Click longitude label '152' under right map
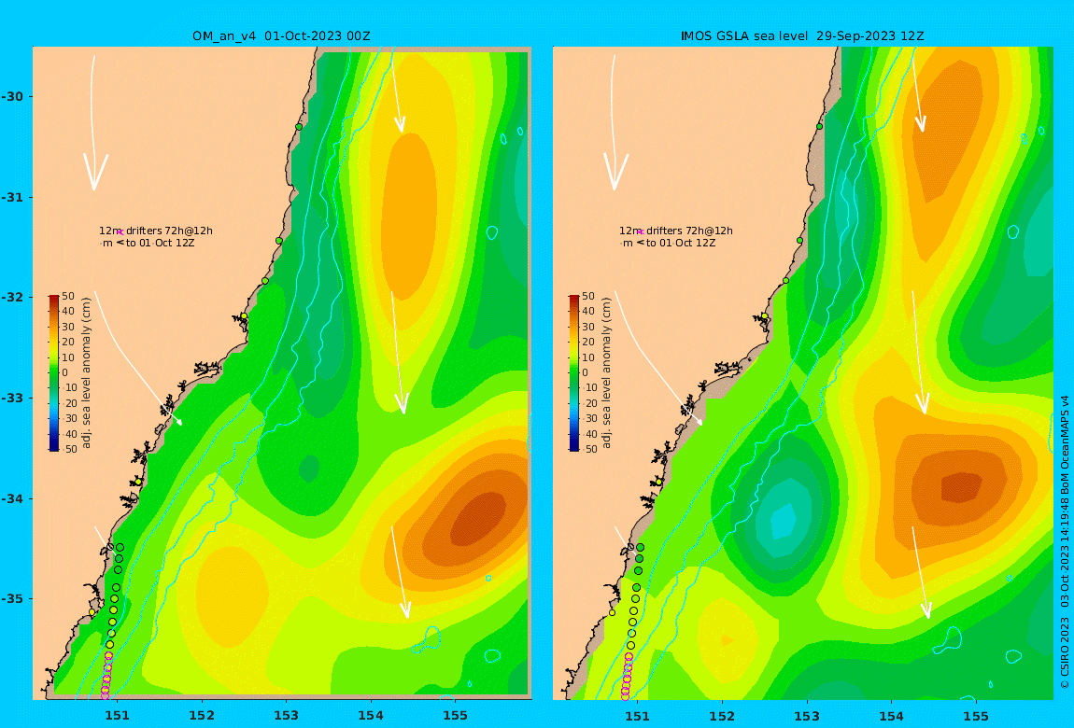This screenshot has width=1074, height=728. click(723, 716)
